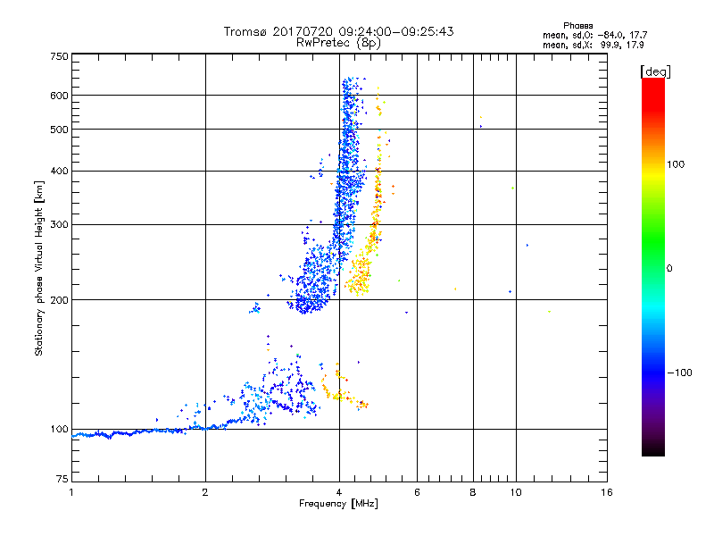Click the y-axis label '75'
The height and width of the screenshot is (536, 714).
click(62, 479)
